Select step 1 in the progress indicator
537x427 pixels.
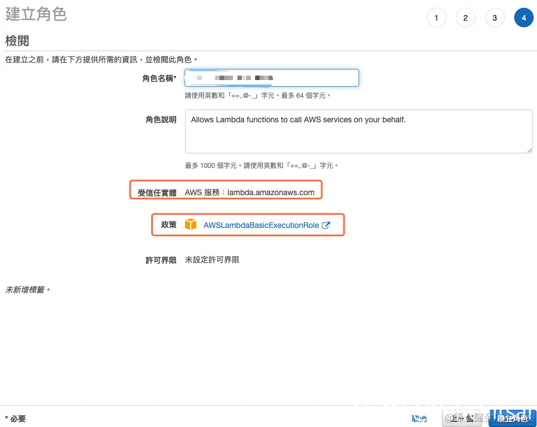click(436, 17)
